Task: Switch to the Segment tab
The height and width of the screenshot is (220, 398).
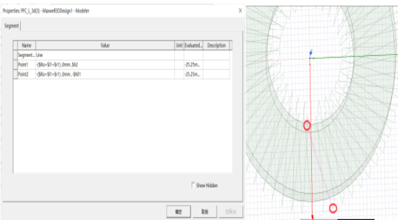Action: [x=12, y=26]
